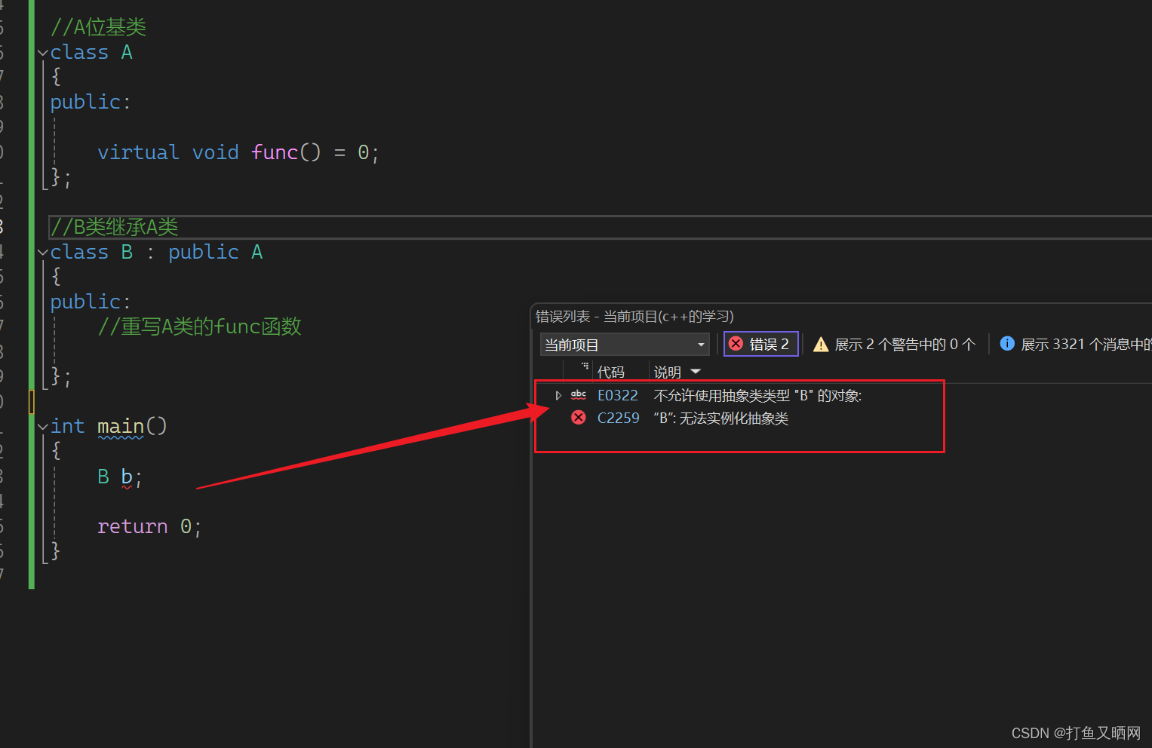Toggle the 错误 2 errors filter

(760, 344)
